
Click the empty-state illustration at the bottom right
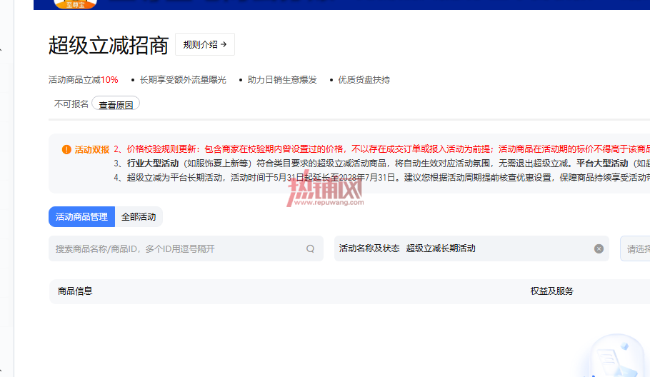point(618,356)
